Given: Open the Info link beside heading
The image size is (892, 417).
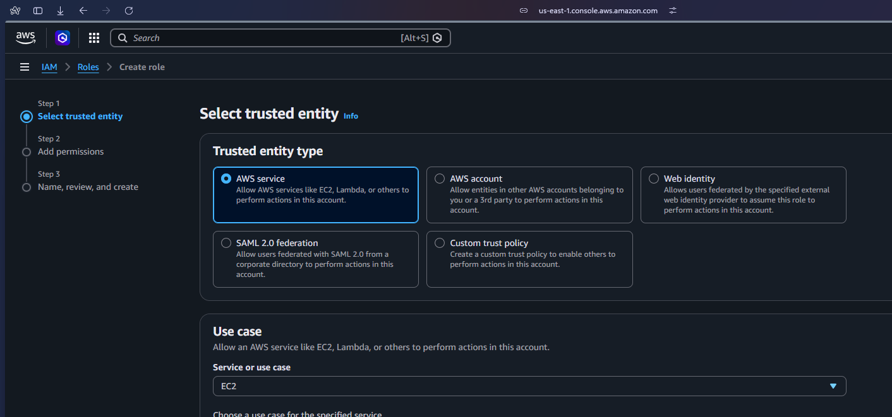Looking at the screenshot, I should point(351,116).
